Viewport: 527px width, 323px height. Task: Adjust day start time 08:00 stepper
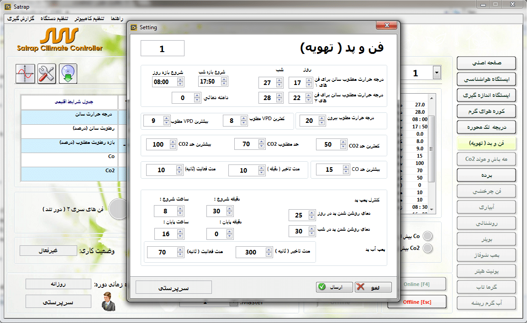click(x=180, y=82)
